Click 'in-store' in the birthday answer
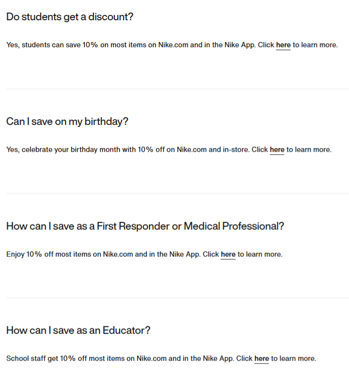 [236, 150]
